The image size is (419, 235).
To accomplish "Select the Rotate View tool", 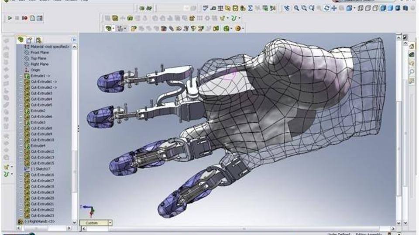I will pos(327,8).
